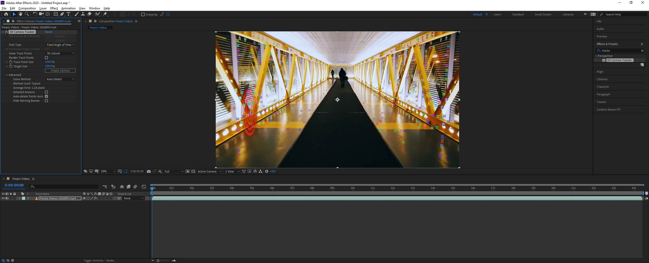The height and width of the screenshot is (263, 649).
Task: Open the Graph Editor in the timeline
Action: pyautogui.click(x=144, y=187)
